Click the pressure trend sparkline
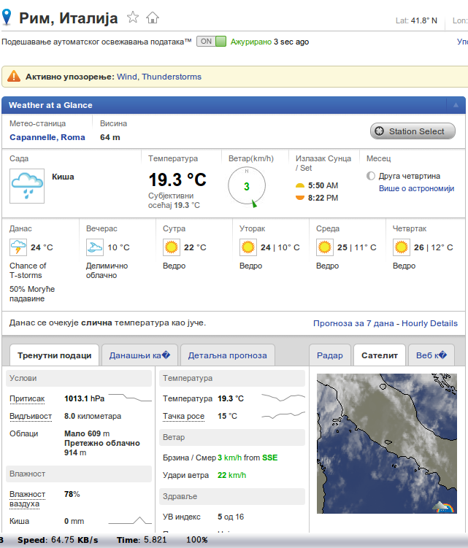Image resolution: width=468 pixels, height=548 pixels. pyautogui.click(x=130, y=398)
